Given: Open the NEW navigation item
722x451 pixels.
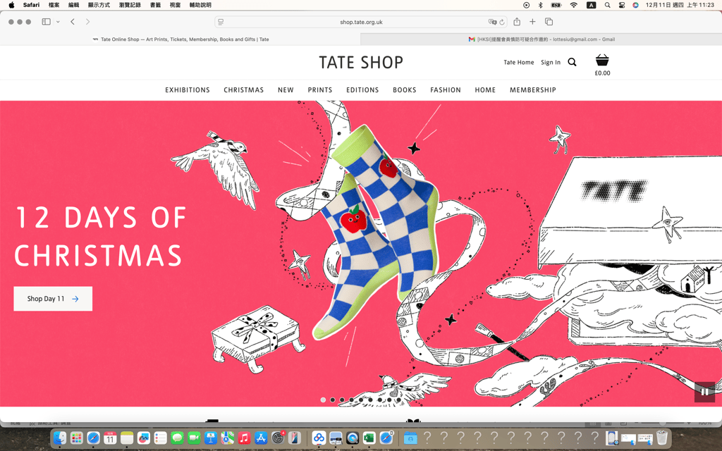Looking at the screenshot, I should (286, 89).
